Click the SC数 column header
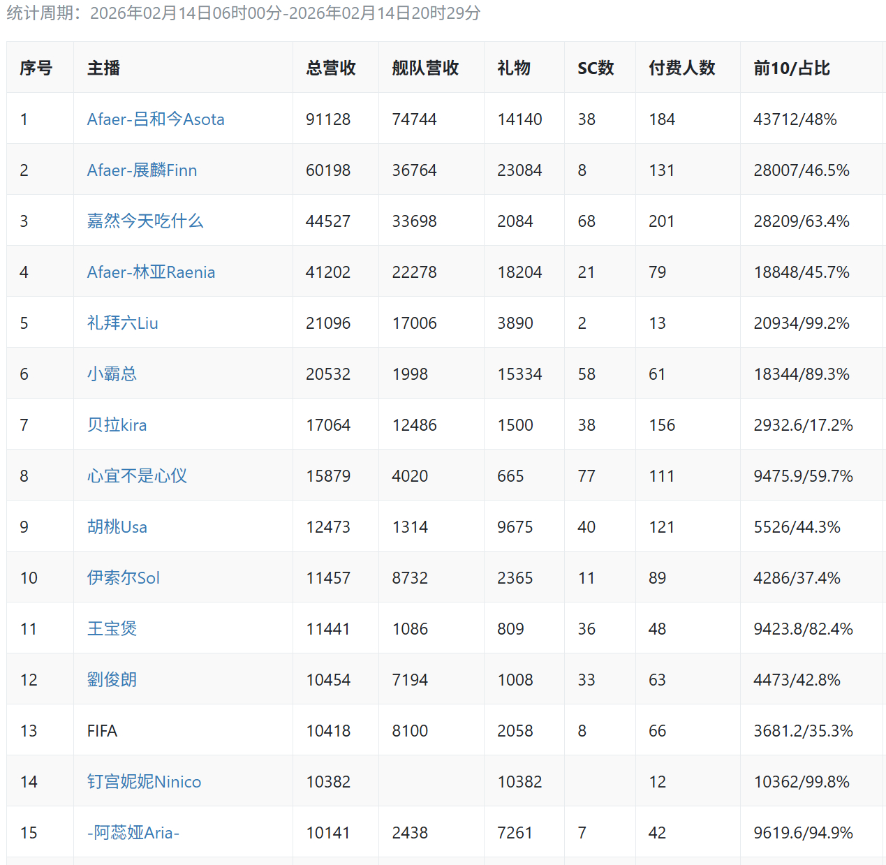The height and width of the screenshot is (865, 886). [596, 68]
